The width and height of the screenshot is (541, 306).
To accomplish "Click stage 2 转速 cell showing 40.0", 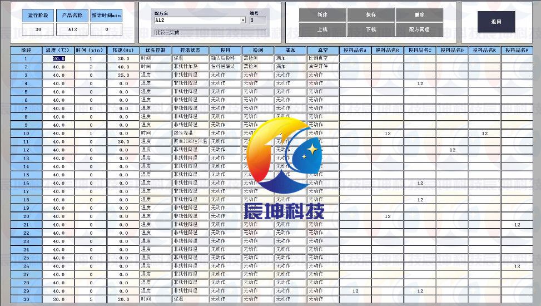I will (123, 67).
